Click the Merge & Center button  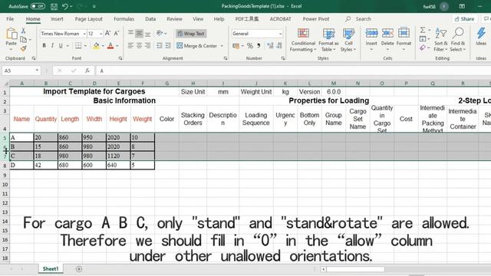(x=196, y=46)
